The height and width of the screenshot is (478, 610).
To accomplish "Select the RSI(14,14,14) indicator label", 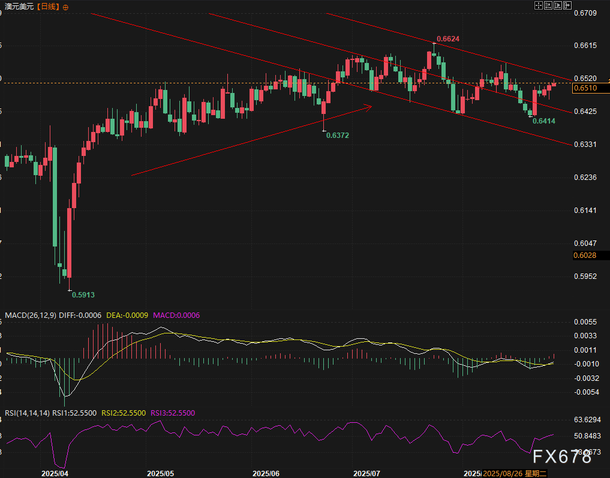I will tap(27, 413).
